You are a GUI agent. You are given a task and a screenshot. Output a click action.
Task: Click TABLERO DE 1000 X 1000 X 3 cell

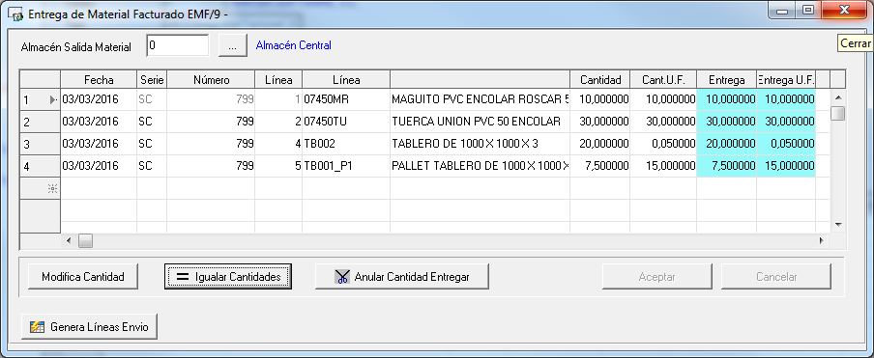click(x=480, y=144)
